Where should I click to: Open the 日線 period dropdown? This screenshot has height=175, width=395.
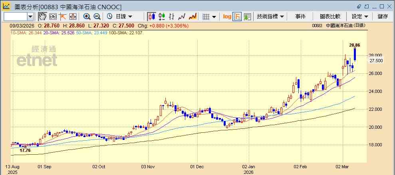coord(123,17)
